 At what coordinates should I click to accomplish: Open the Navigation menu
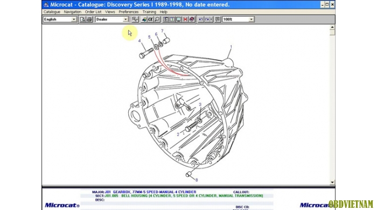(72, 12)
